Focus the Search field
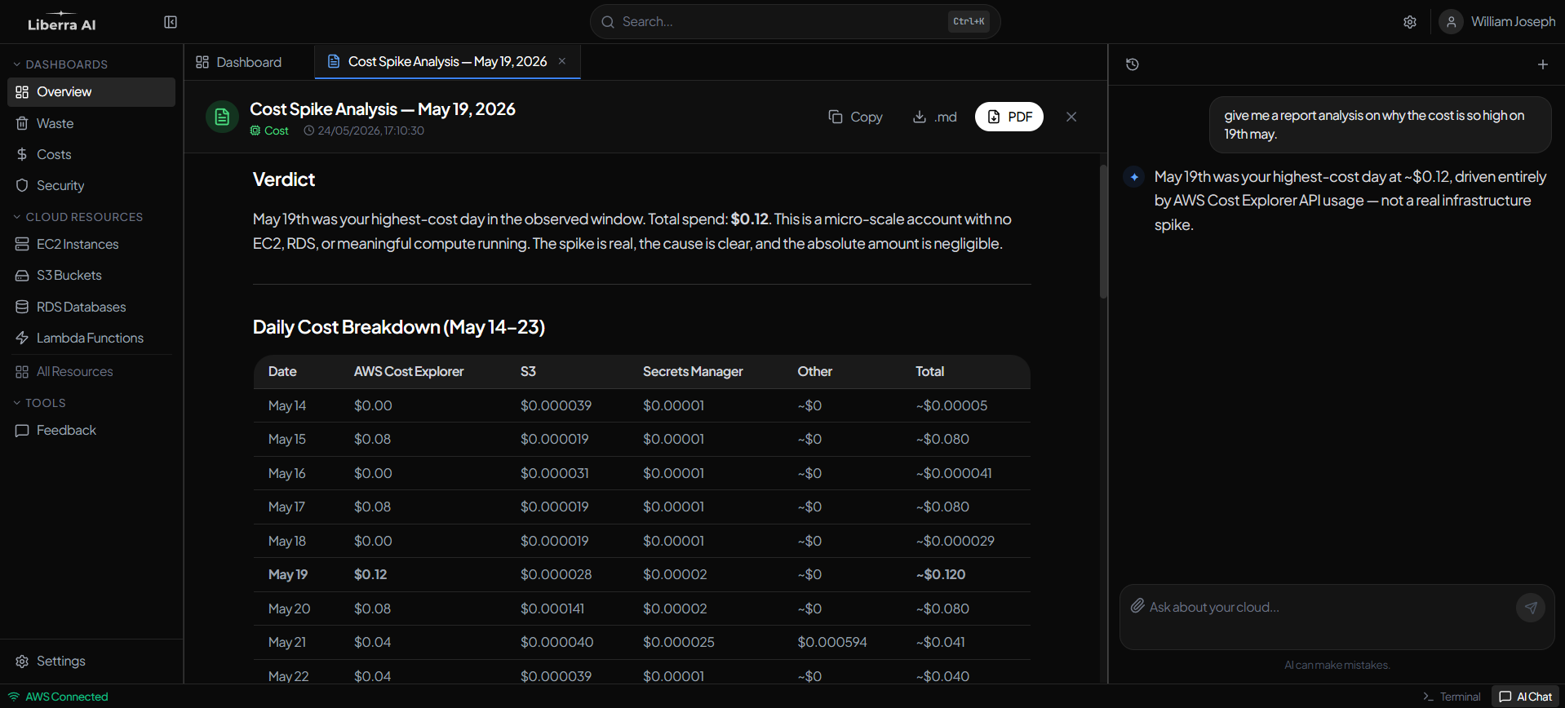This screenshot has height=708, width=1565. (x=795, y=22)
